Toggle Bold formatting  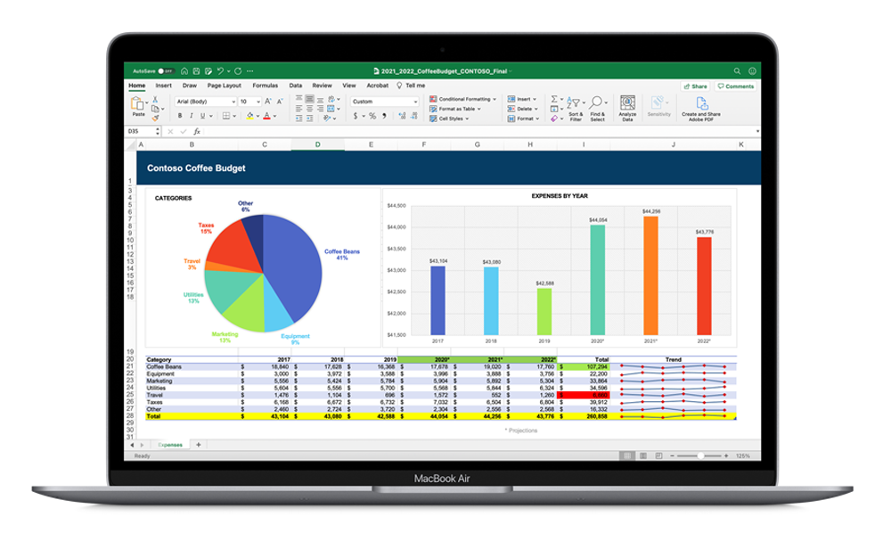(180, 116)
